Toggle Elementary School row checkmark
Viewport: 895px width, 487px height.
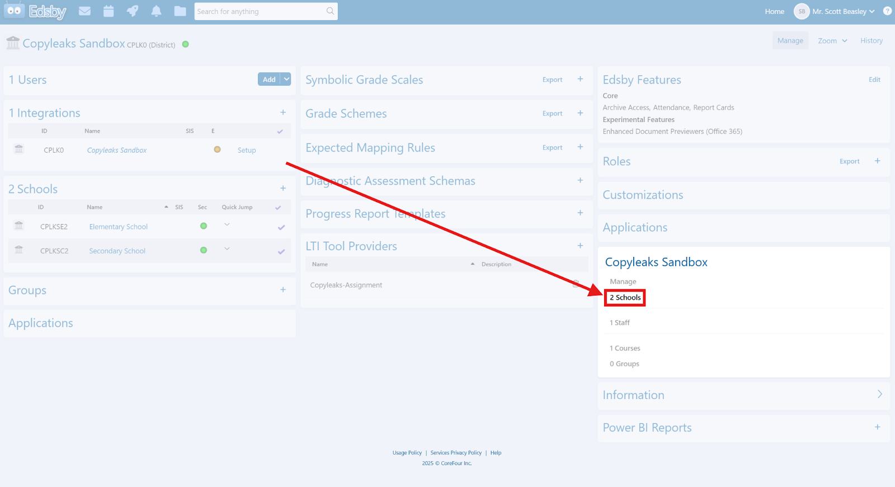click(x=281, y=227)
